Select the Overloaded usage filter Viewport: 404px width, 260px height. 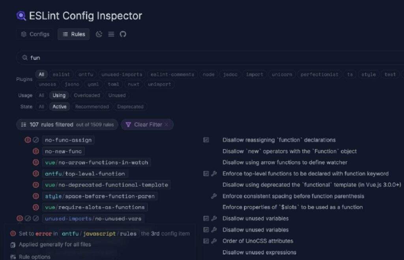[87, 95]
